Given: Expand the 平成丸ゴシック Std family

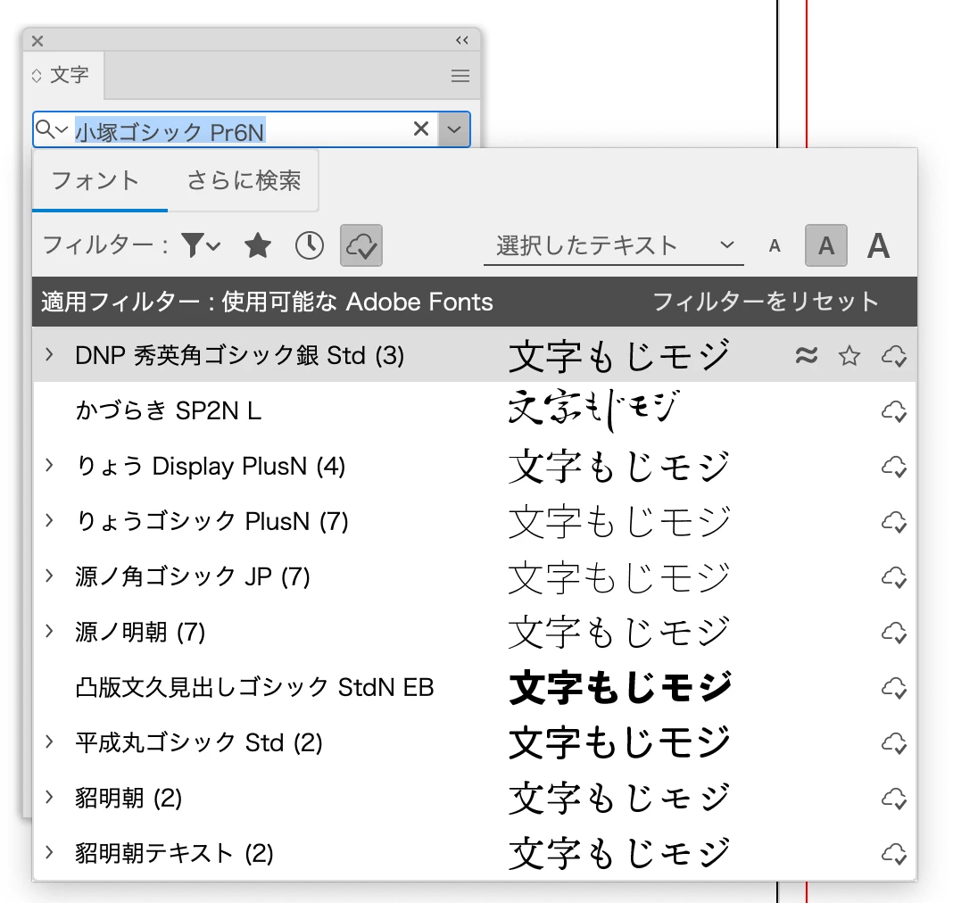Looking at the screenshot, I should [x=49, y=742].
